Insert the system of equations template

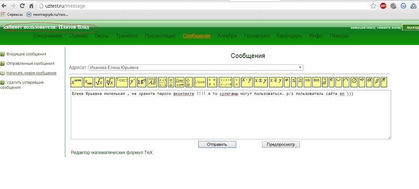tap(225, 82)
